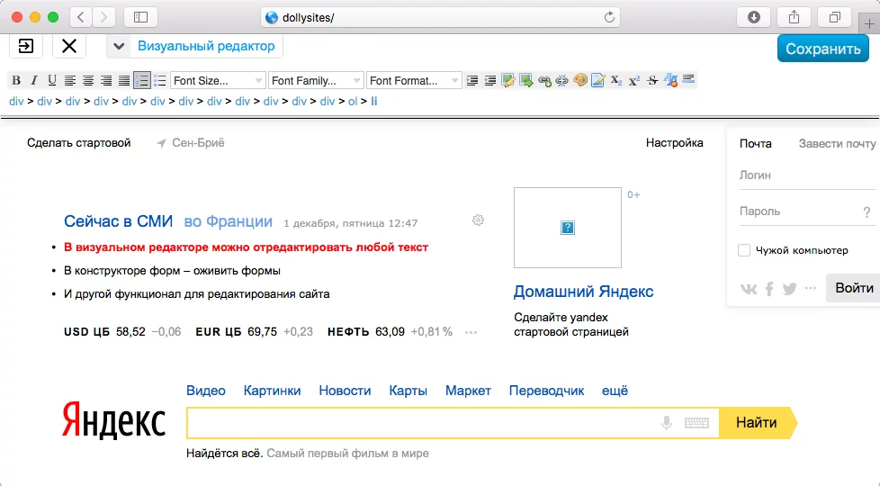This screenshot has height=486, width=880.
Task: Click the Сохранить button
Action: click(x=822, y=49)
